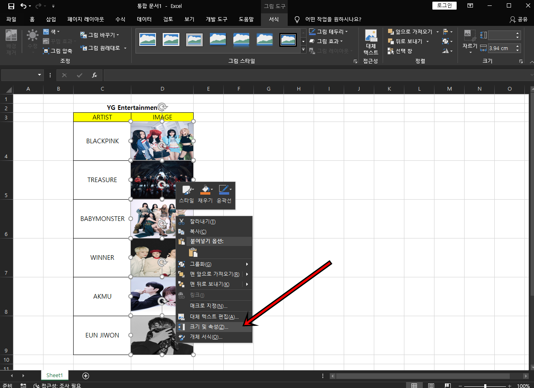Click the zoom slider handle
Screen dimensions: 534x388
[485, 385]
